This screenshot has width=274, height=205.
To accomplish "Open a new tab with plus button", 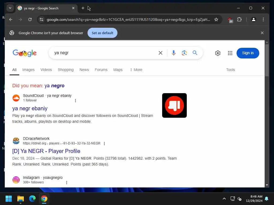I will 83,8.
